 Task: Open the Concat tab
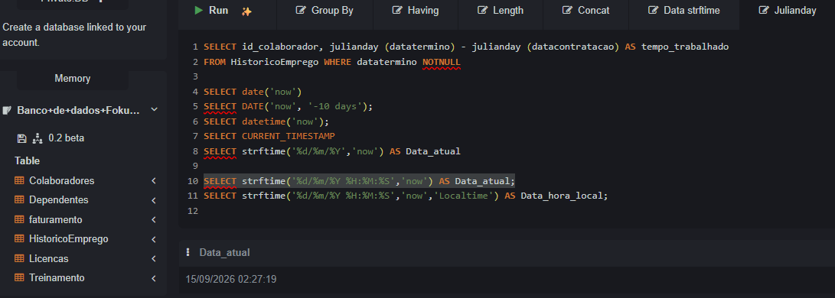[585, 11]
